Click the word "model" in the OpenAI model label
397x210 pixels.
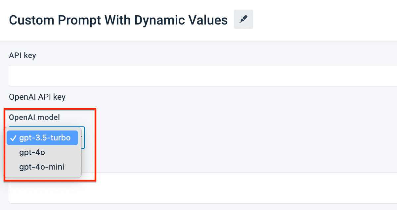pos(50,117)
